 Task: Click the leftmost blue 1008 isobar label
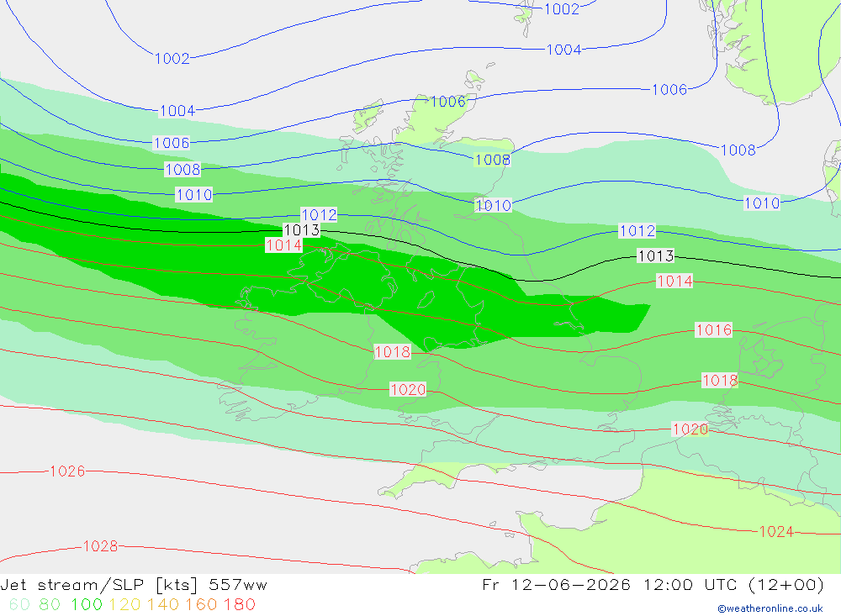[x=182, y=170]
